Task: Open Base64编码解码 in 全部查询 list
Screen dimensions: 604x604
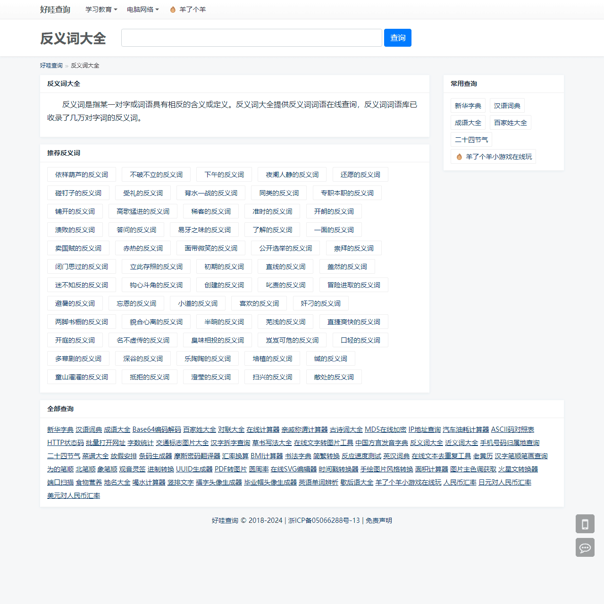Action: [x=157, y=429]
